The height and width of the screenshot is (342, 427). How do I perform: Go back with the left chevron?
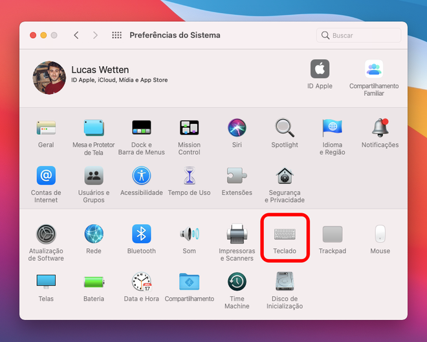point(76,35)
